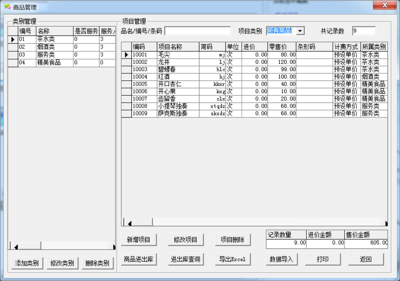Click short code cell xtqdz
Screen dimensions: 400x281
tap(212, 106)
